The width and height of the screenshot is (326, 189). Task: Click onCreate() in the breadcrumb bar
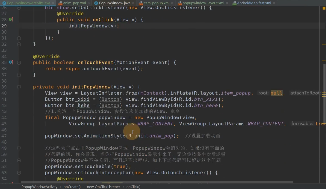pyautogui.click(x=72, y=187)
